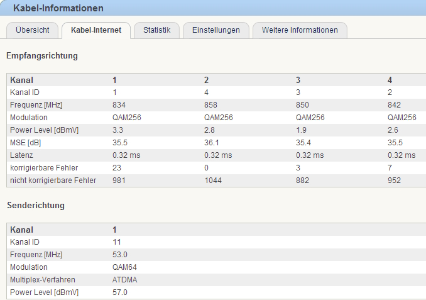Click upstream Kanal ID value 11
Screen dimensions: 426x300
tap(117, 242)
